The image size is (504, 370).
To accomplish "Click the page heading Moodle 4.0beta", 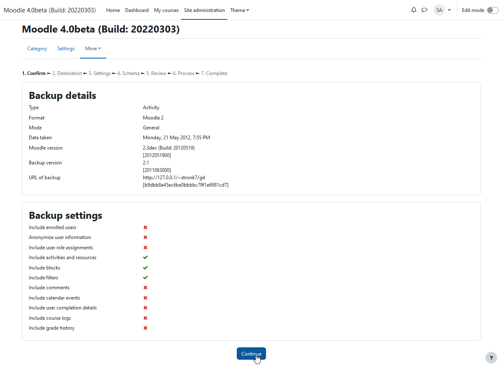I will click(x=100, y=29).
